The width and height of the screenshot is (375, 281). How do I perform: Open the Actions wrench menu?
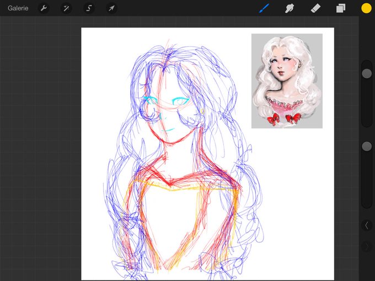(44, 8)
